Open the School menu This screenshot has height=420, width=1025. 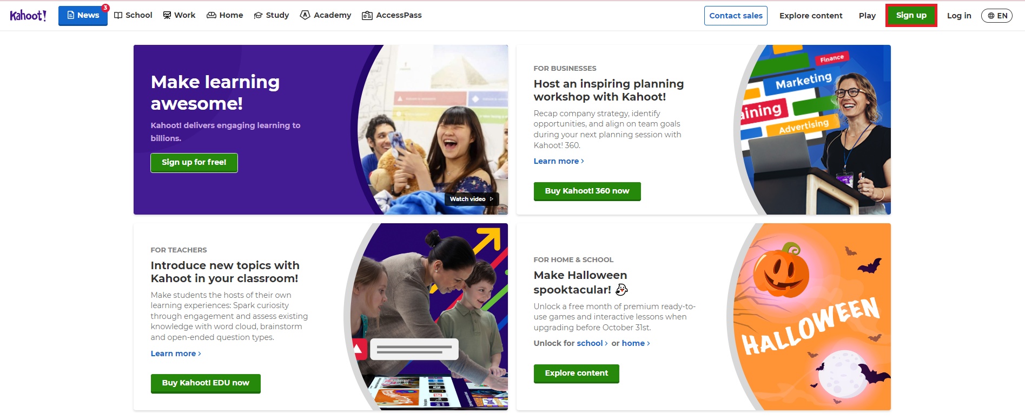(133, 15)
